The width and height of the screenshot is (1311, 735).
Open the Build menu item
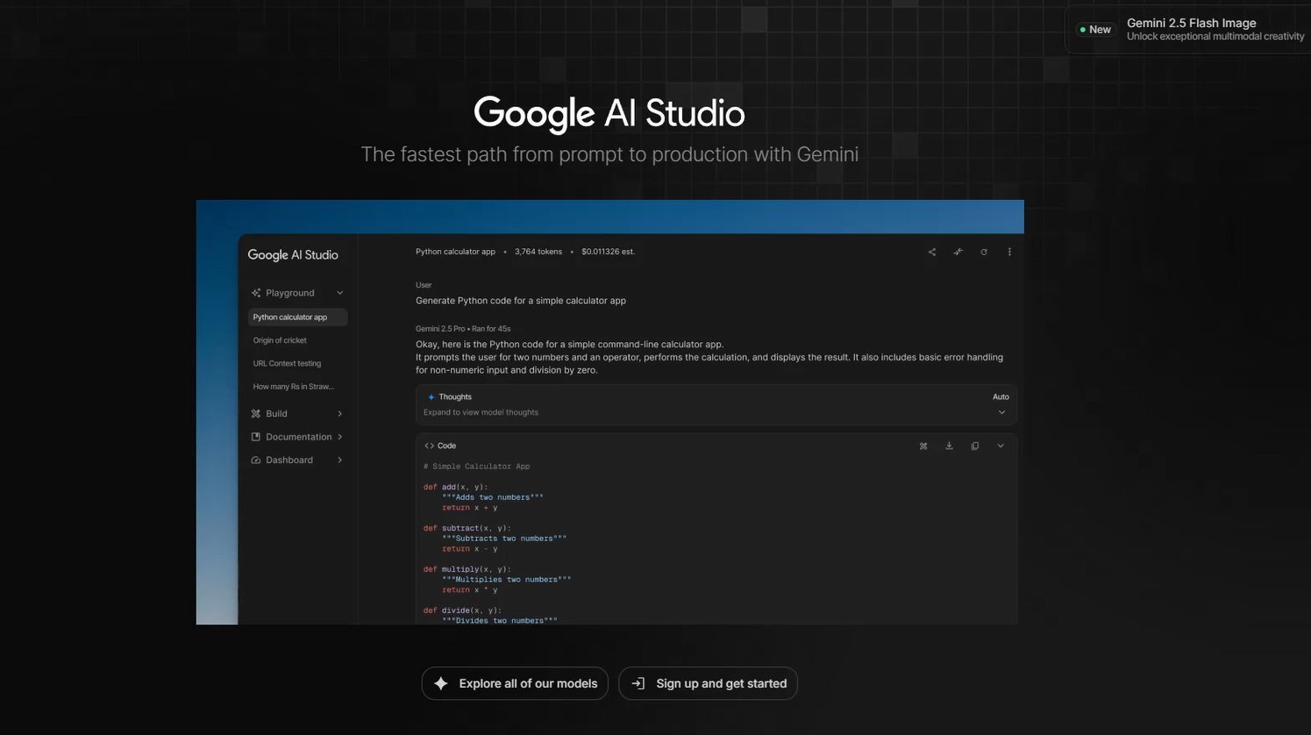(x=297, y=413)
